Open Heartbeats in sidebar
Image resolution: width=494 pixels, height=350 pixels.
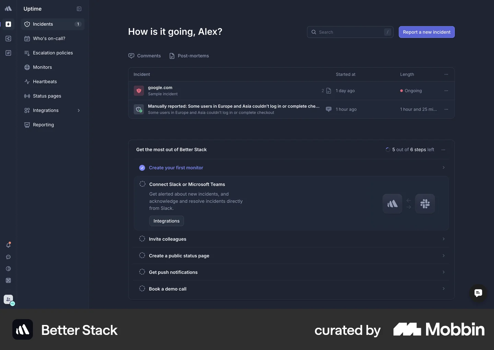52,82
